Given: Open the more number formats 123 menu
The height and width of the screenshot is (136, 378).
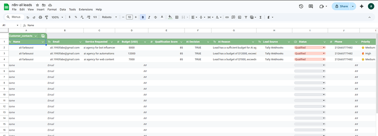Looking at the screenshot, I should pos(95,17).
